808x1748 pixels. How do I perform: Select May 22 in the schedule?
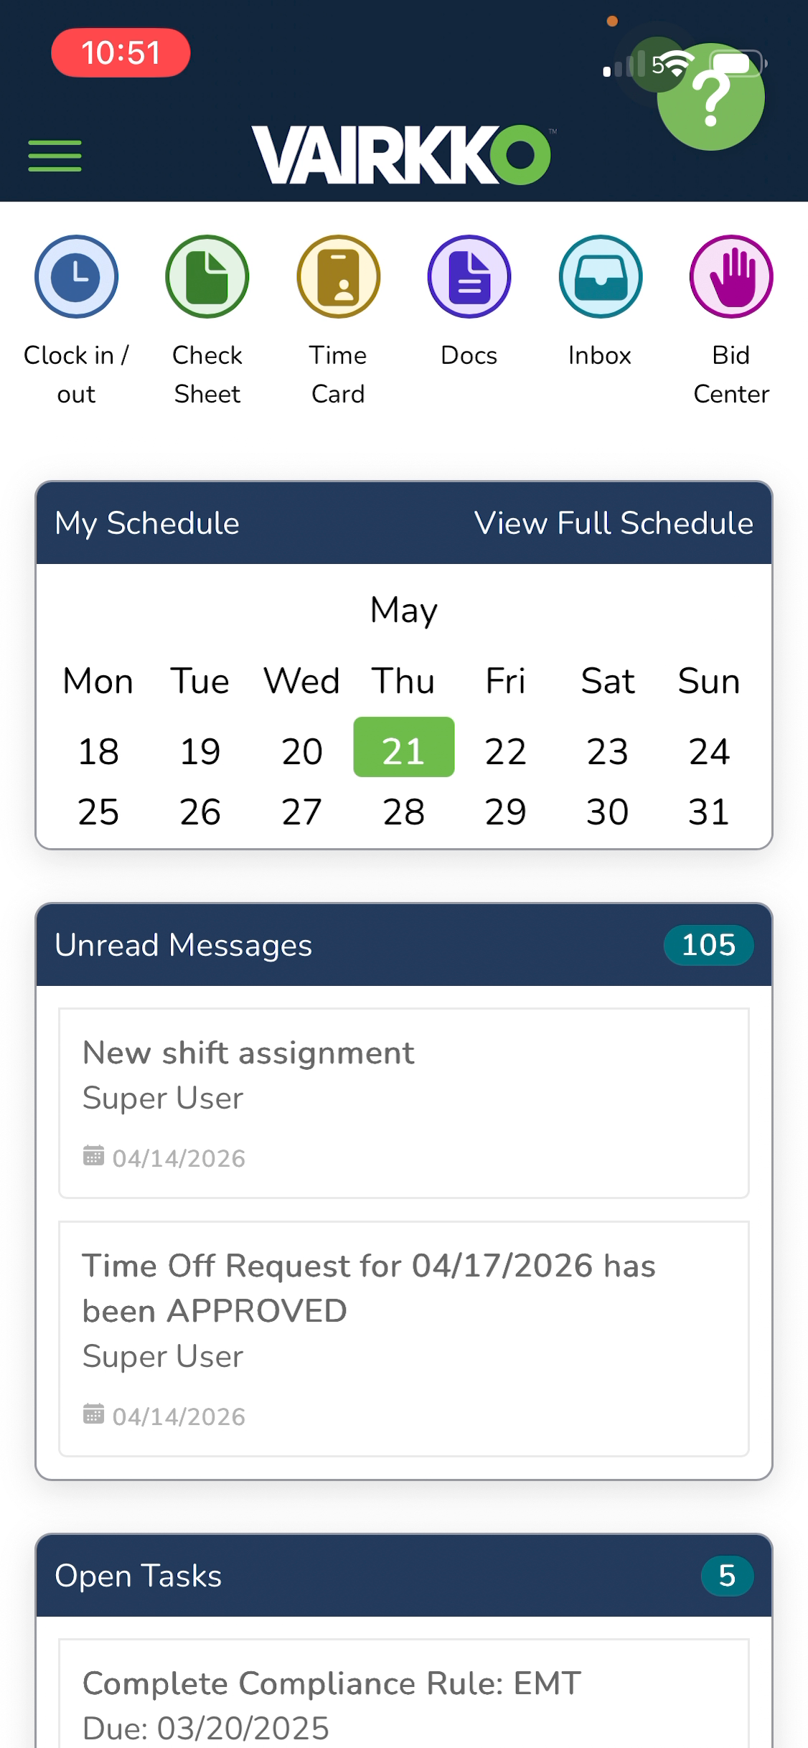pos(506,751)
